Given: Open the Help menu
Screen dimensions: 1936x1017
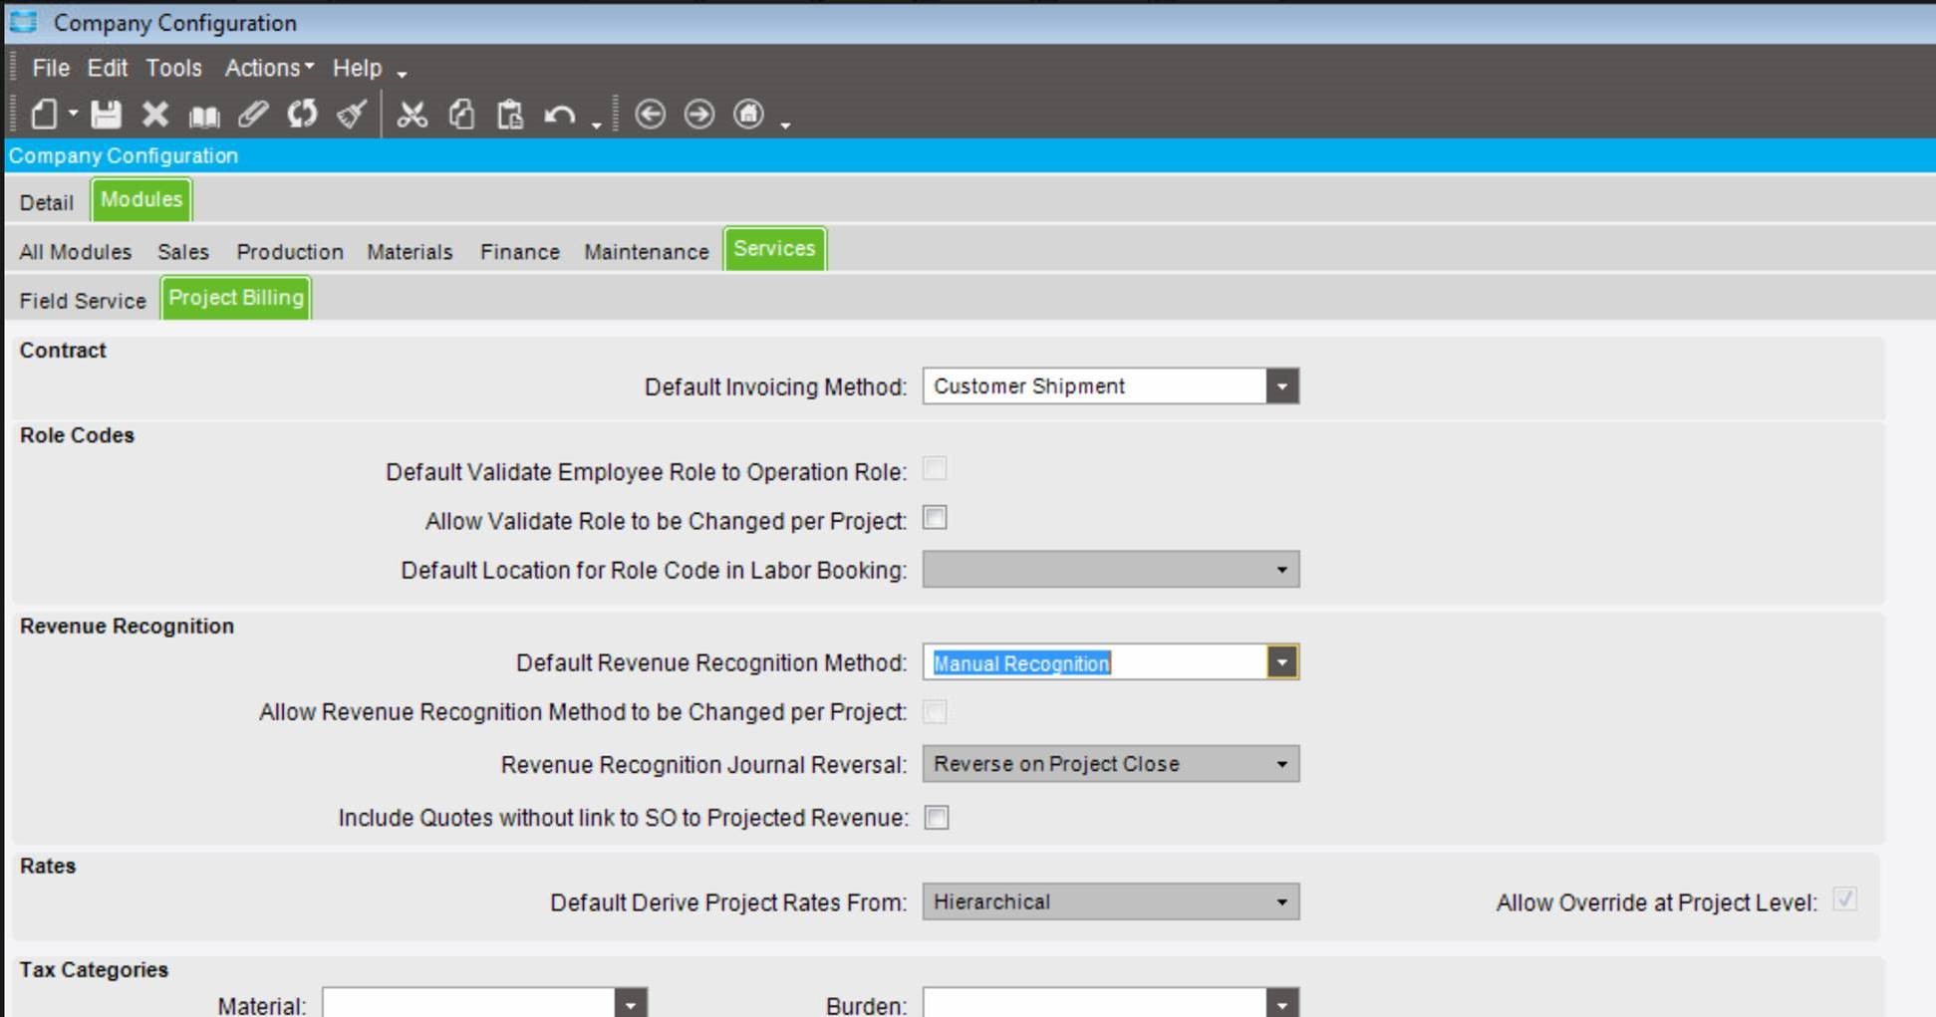Looking at the screenshot, I should pyautogui.click(x=357, y=68).
